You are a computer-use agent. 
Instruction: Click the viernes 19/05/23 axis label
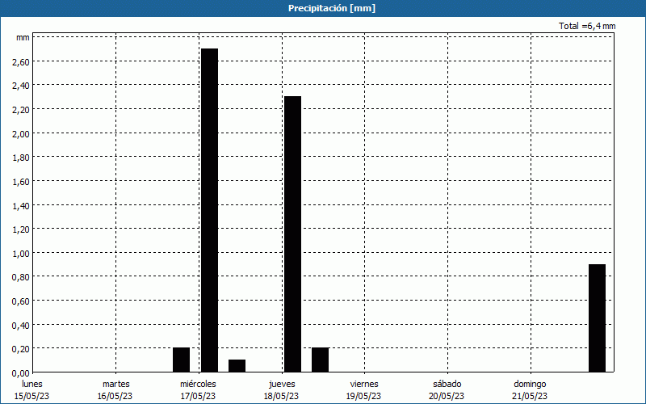[364, 390]
